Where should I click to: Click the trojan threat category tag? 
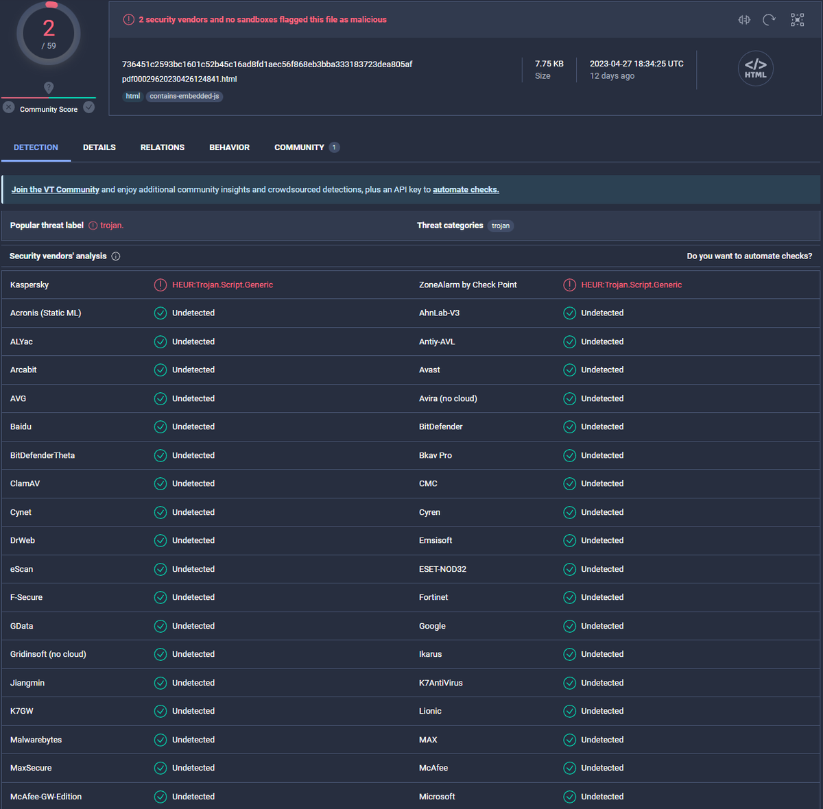pyautogui.click(x=501, y=226)
